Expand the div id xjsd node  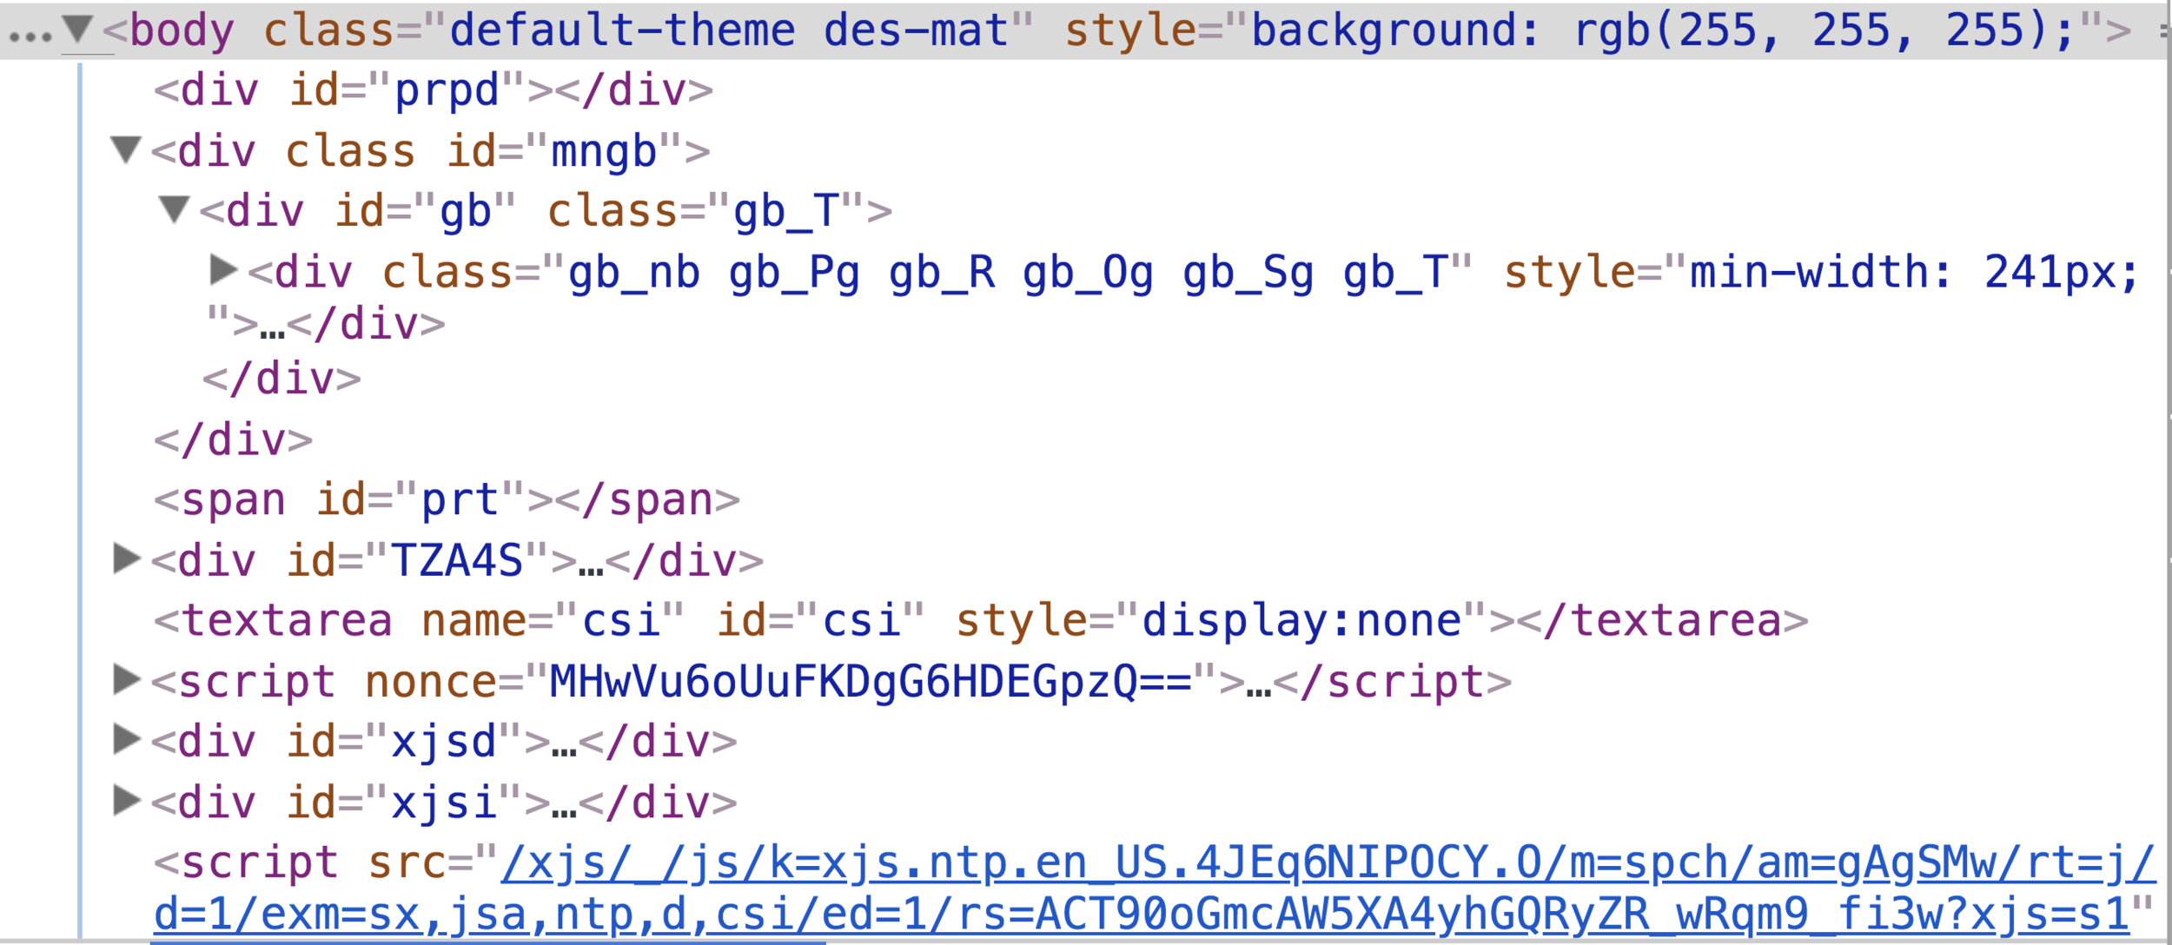[x=127, y=740]
